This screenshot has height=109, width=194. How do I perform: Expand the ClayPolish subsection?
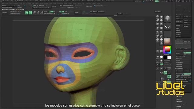point(179,64)
